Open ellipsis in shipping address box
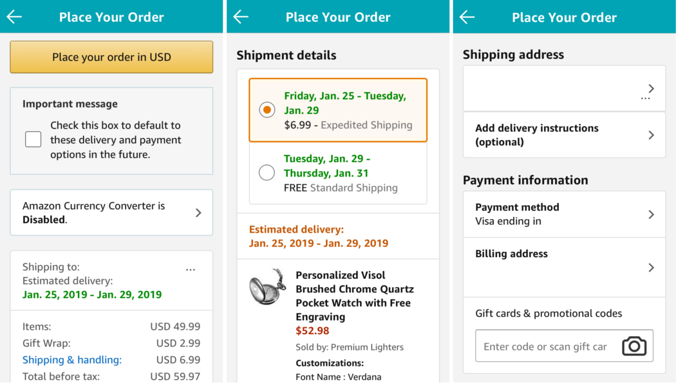676x383 pixels. point(645,98)
